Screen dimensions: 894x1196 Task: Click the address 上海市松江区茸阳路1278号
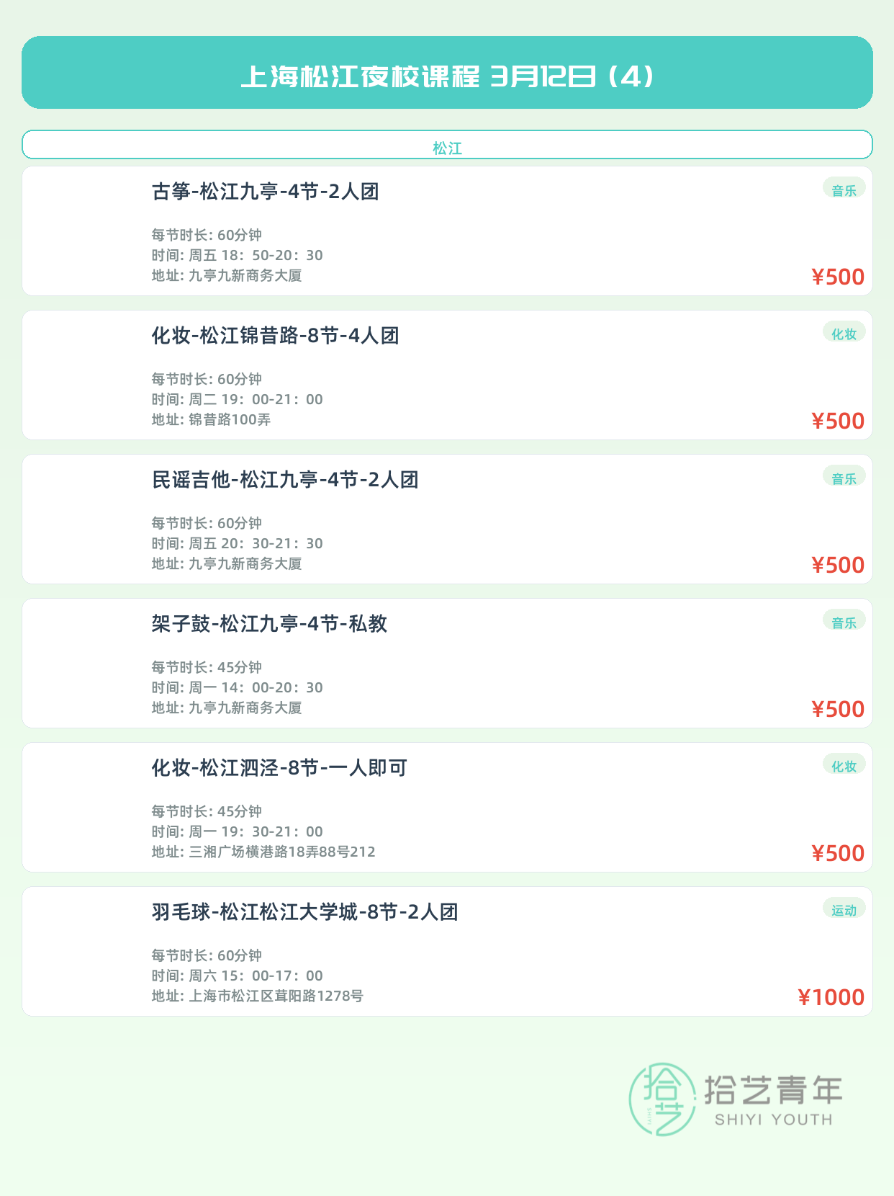click(x=276, y=996)
